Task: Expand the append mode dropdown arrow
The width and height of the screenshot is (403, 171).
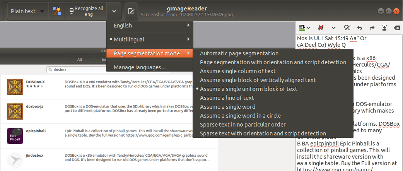Action: point(308,27)
